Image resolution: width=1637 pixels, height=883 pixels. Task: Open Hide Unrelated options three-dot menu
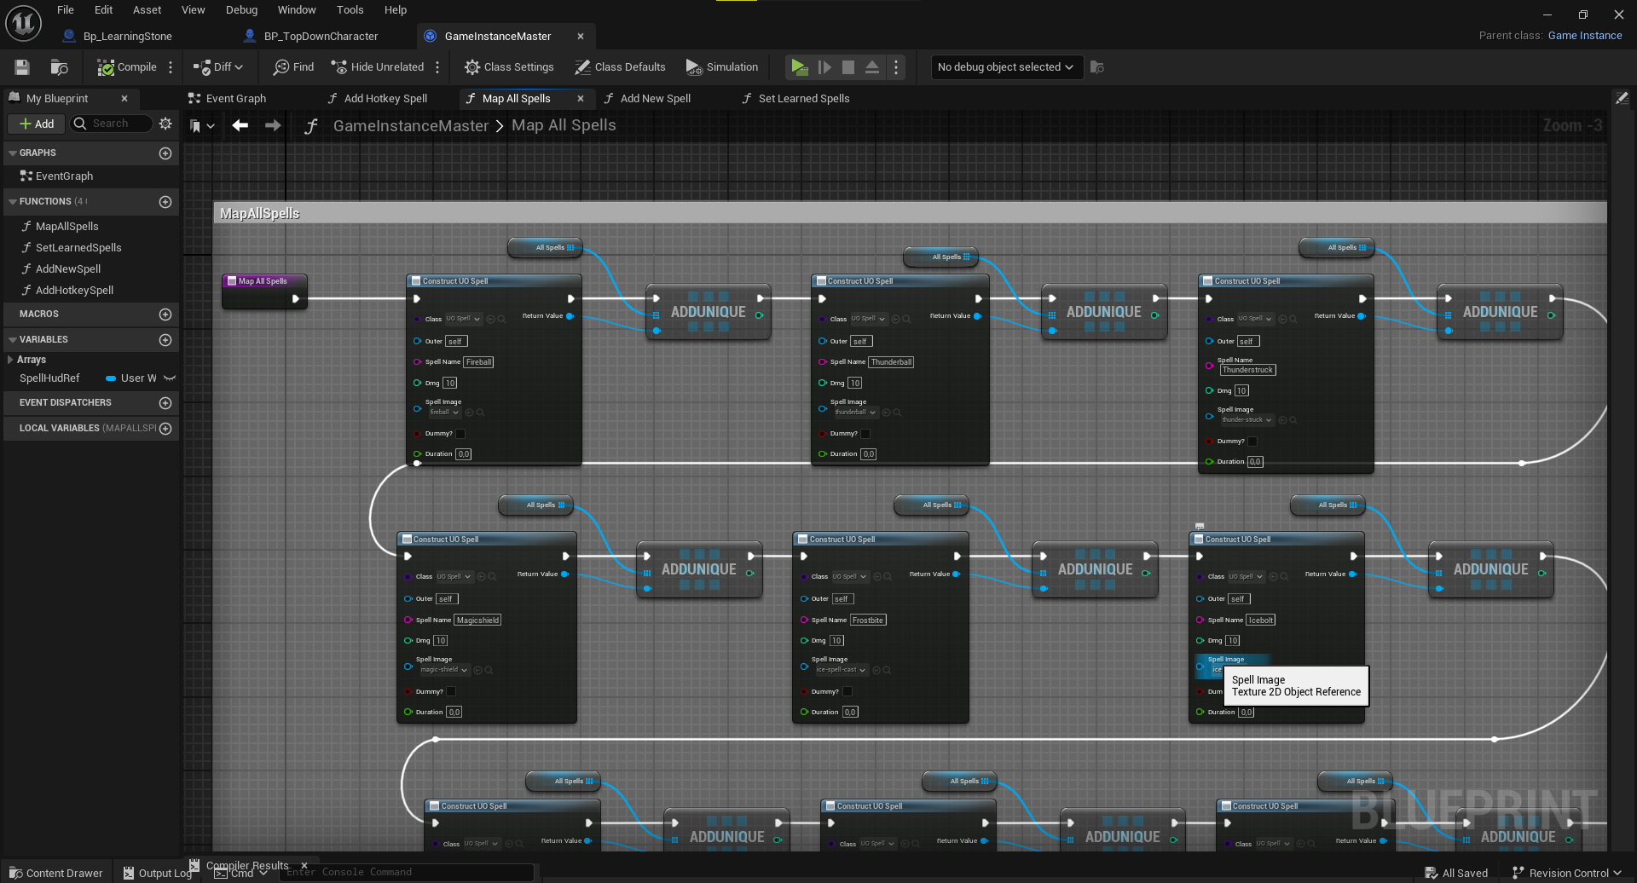tap(437, 67)
